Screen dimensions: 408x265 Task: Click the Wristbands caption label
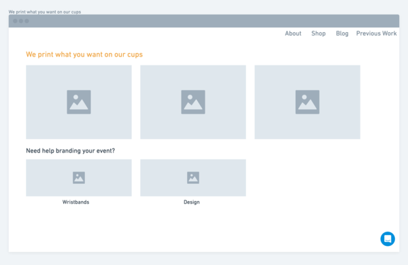coord(75,202)
